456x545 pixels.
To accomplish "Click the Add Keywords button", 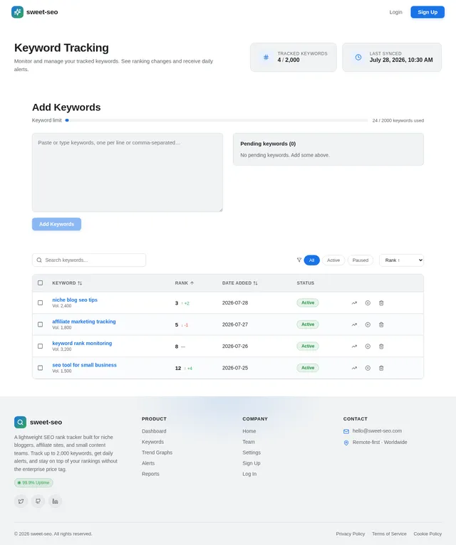I will pos(57,224).
